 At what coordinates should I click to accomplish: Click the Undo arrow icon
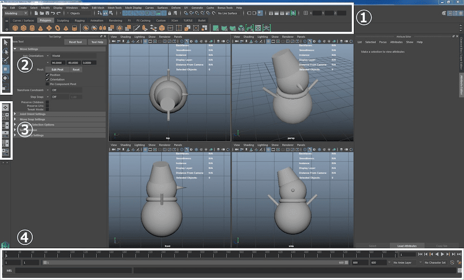click(53, 13)
